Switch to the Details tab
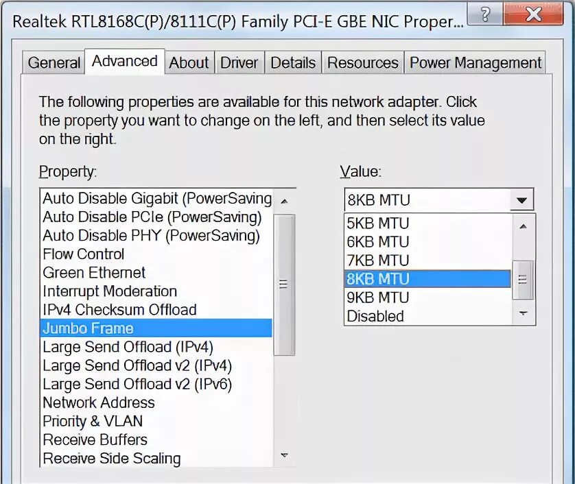Viewport: 575px width, 484px height. [292, 62]
